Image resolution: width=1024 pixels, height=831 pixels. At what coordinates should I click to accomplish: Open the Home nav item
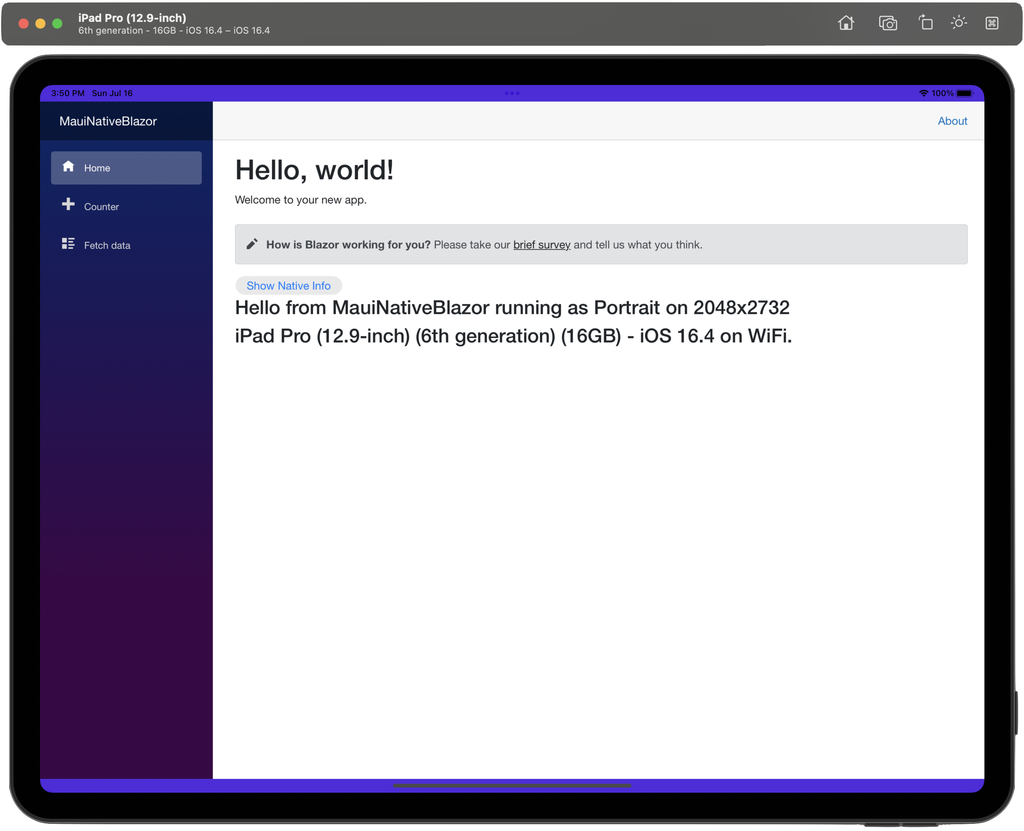(x=126, y=167)
